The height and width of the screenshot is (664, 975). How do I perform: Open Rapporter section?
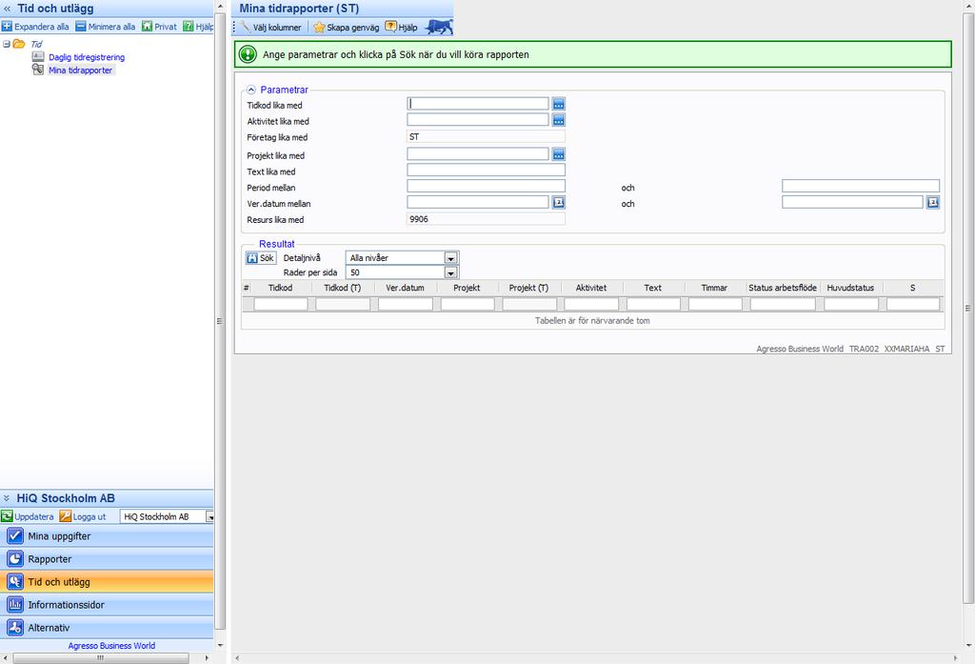coord(107,559)
